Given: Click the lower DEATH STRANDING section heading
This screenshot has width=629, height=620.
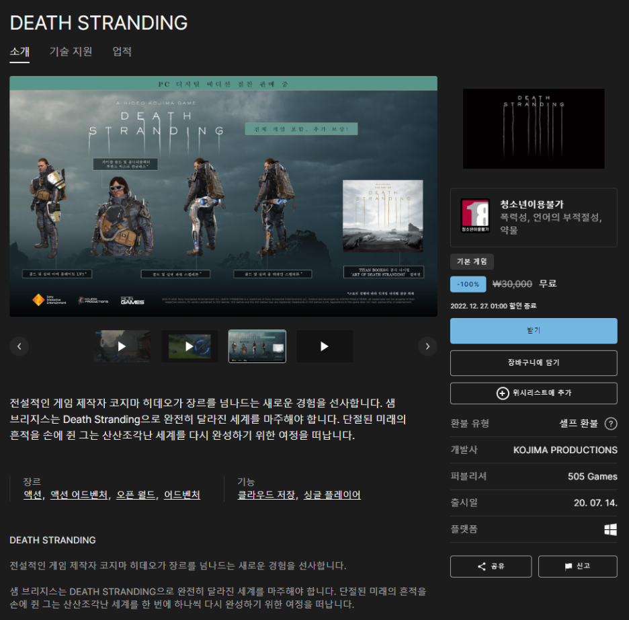Looking at the screenshot, I should pyautogui.click(x=52, y=540).
